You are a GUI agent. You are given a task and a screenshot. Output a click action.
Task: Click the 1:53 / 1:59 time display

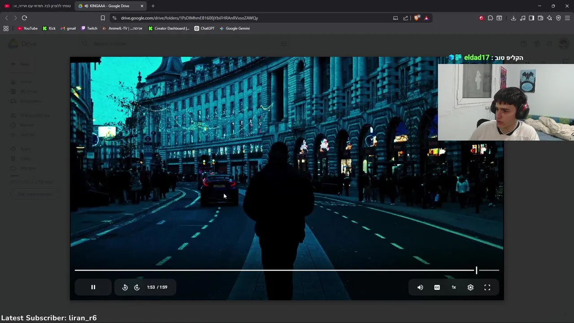(157, 287)
